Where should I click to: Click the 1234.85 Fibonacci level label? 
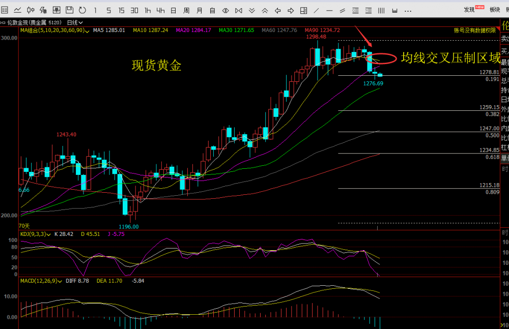[490, 150]
